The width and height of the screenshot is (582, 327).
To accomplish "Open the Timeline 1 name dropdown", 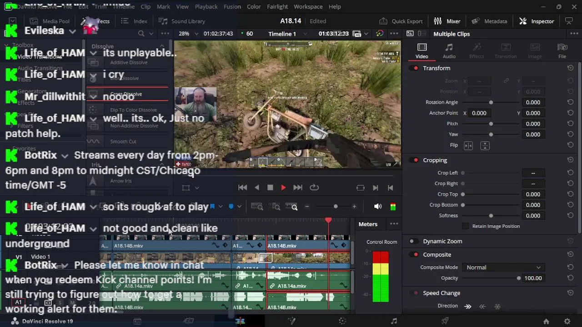I will 305,34.
